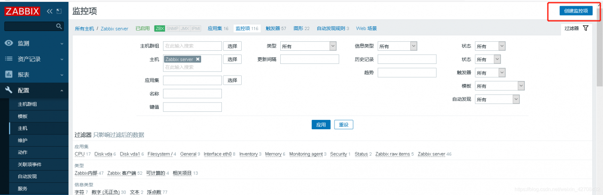Open 关联项事件 in sidebar
Screen dimensions: 603x195
(x=30, y=164)
